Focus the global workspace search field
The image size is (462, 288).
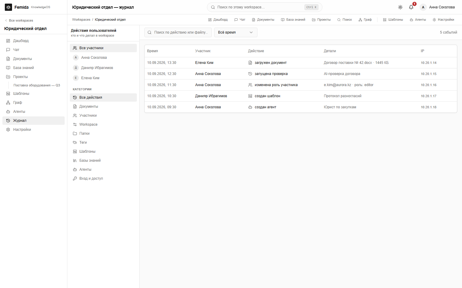coord(264,7)
